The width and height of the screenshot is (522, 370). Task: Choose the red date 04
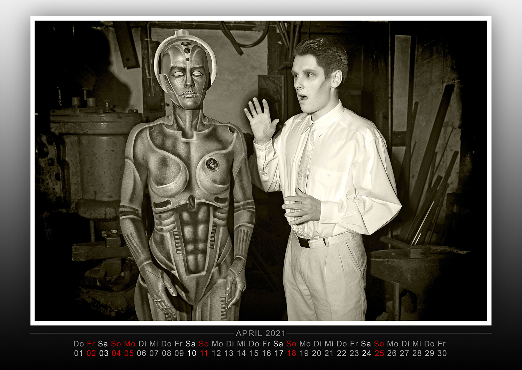coord(116,353)
